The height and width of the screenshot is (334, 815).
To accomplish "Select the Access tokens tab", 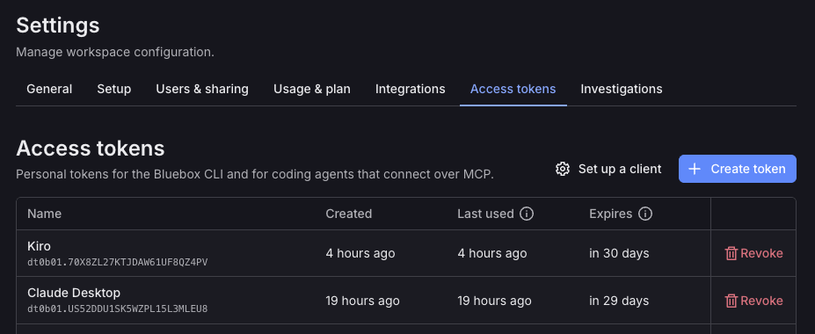I will [x=513, y=90].
